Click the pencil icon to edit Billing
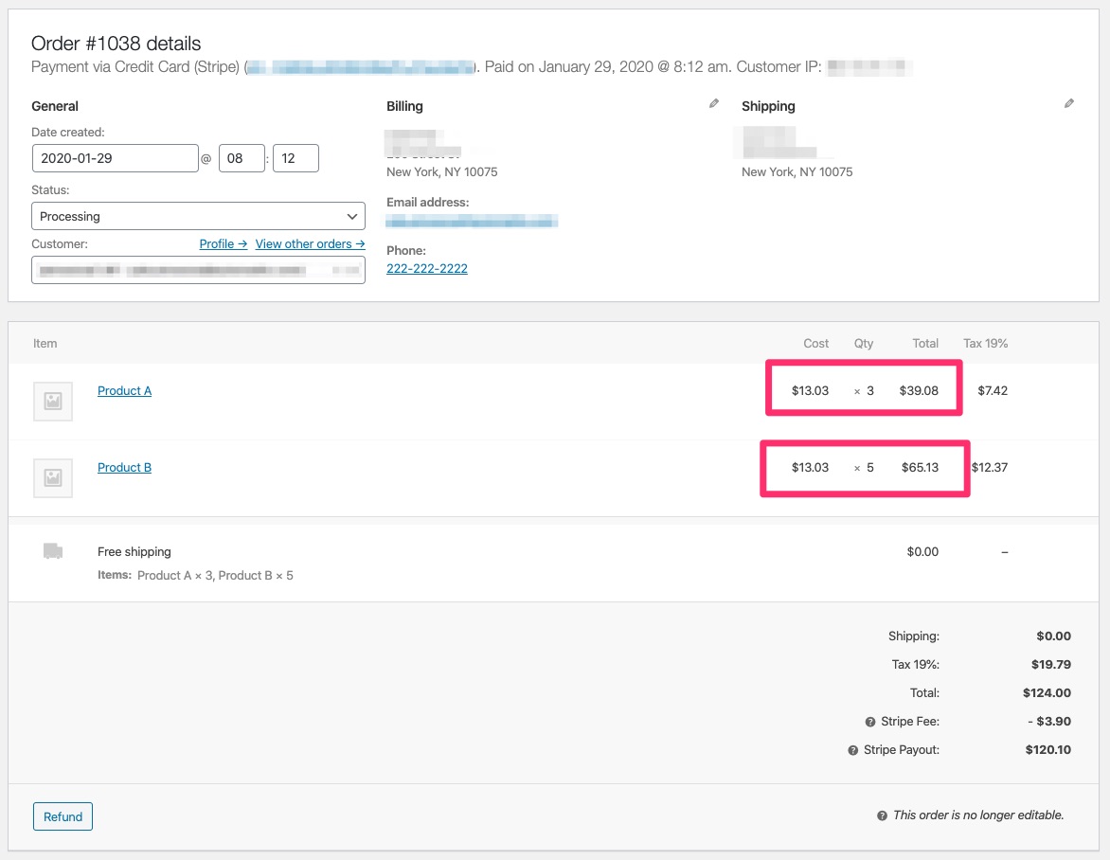This screenshot has width=1110, height=860. 713,103
